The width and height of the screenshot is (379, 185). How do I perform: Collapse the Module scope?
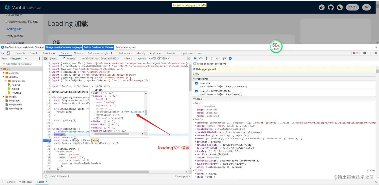pos(194,119)
